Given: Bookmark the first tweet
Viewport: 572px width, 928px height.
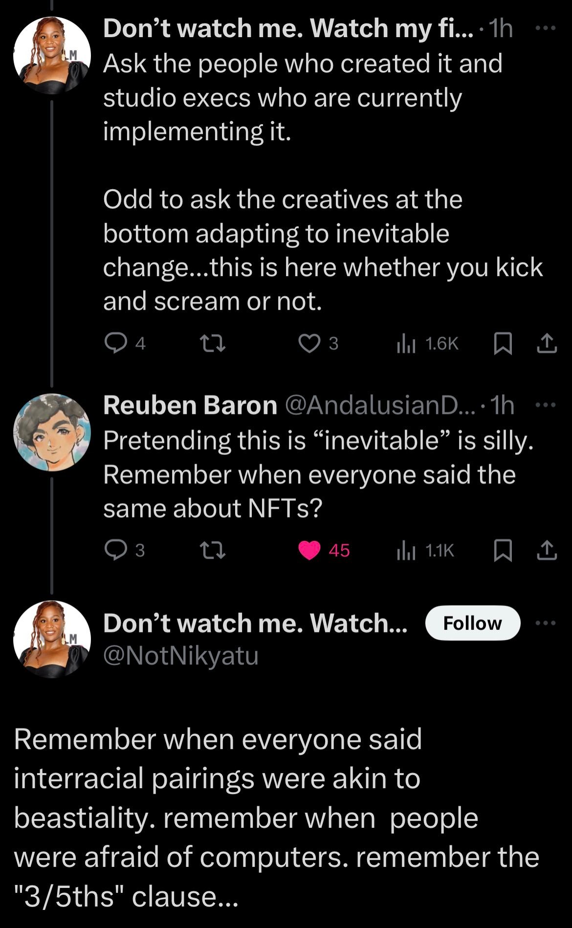Looking at the screenshot, I should click(503, 344).
